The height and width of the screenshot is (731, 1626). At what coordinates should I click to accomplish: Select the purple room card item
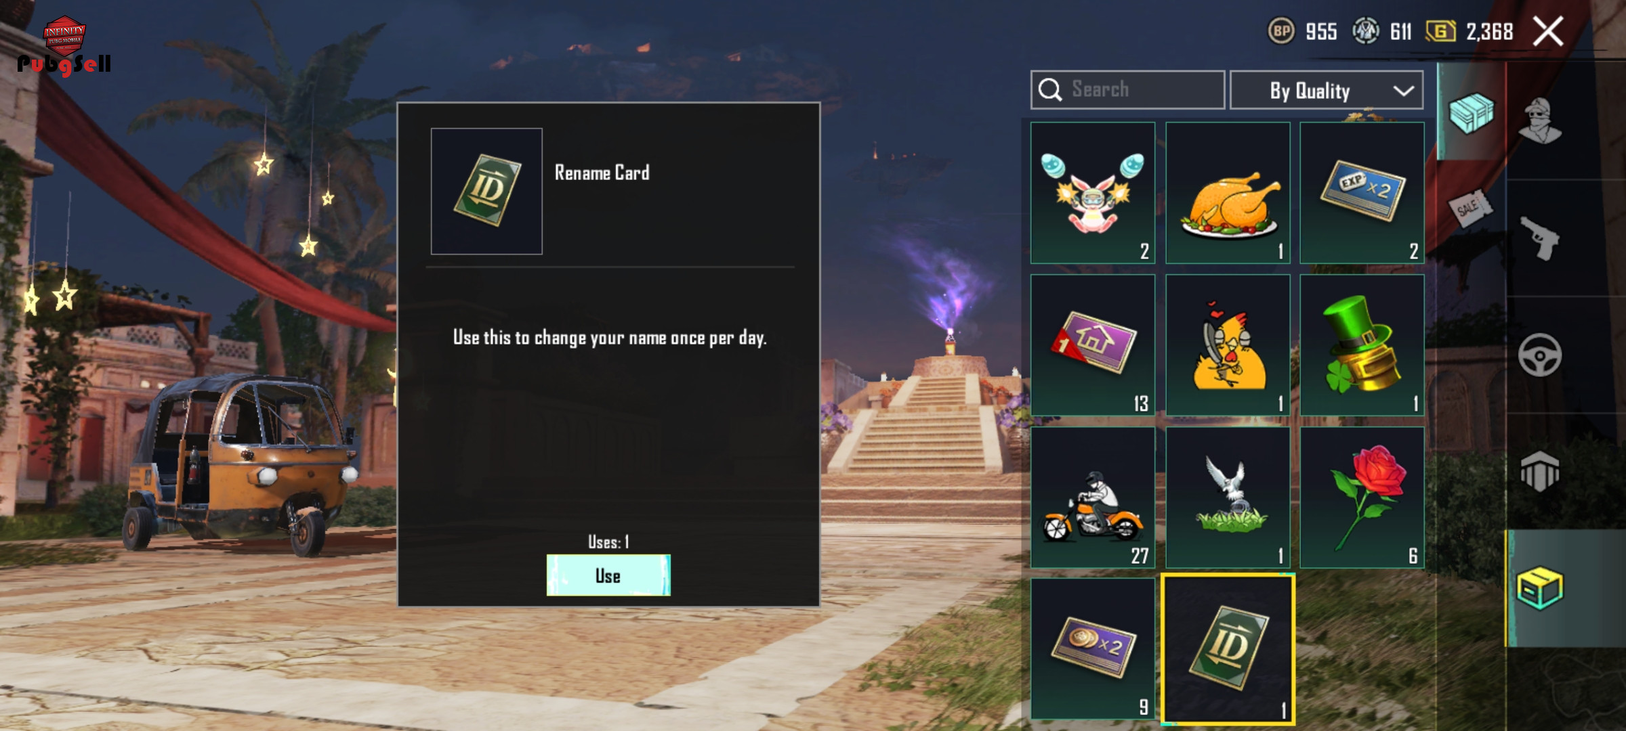pos(1093,345)
